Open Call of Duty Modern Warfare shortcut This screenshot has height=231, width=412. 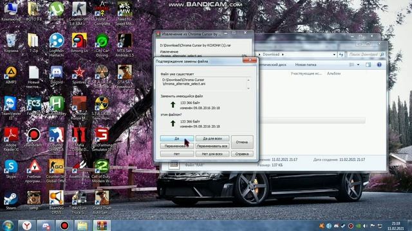click(102, 171)
